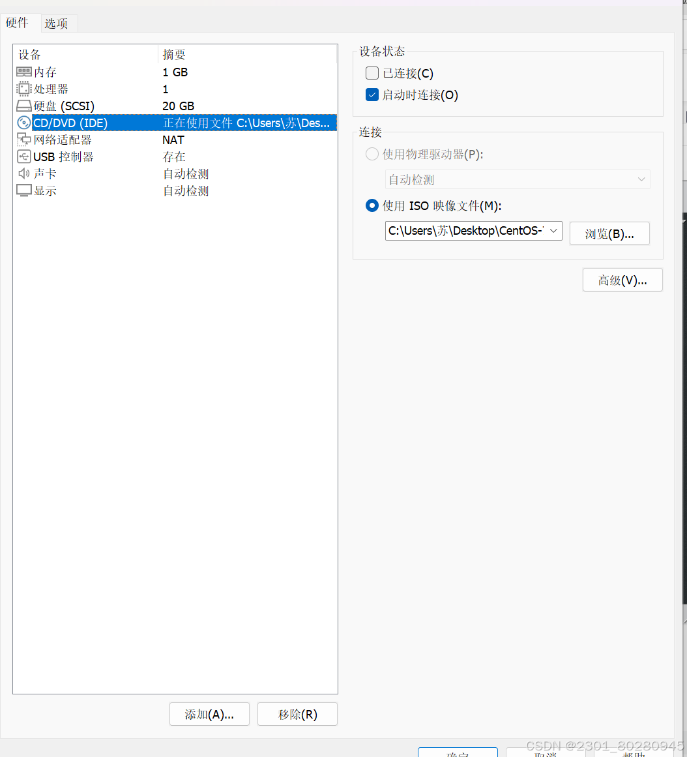
Task: Click the 浏览(B)... browse button
Action: pos(609,234)
